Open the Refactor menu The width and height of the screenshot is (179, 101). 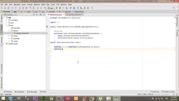[37, 4]
